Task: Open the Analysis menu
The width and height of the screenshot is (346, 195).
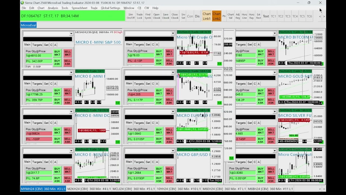Action: 53,8
